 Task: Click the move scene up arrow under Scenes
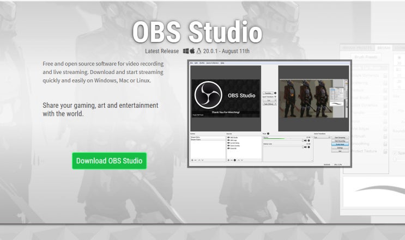[199, 160]
